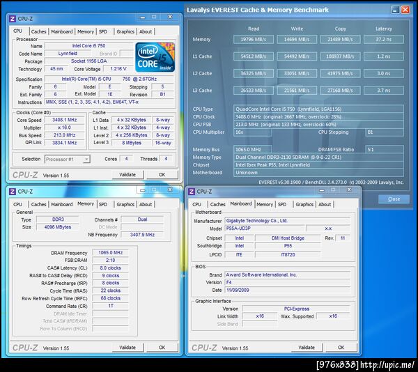Close the CPU-Z Memory window
418x372 pixels.
coord(170,189)
